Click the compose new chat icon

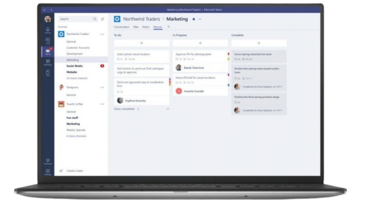(102, 19)
